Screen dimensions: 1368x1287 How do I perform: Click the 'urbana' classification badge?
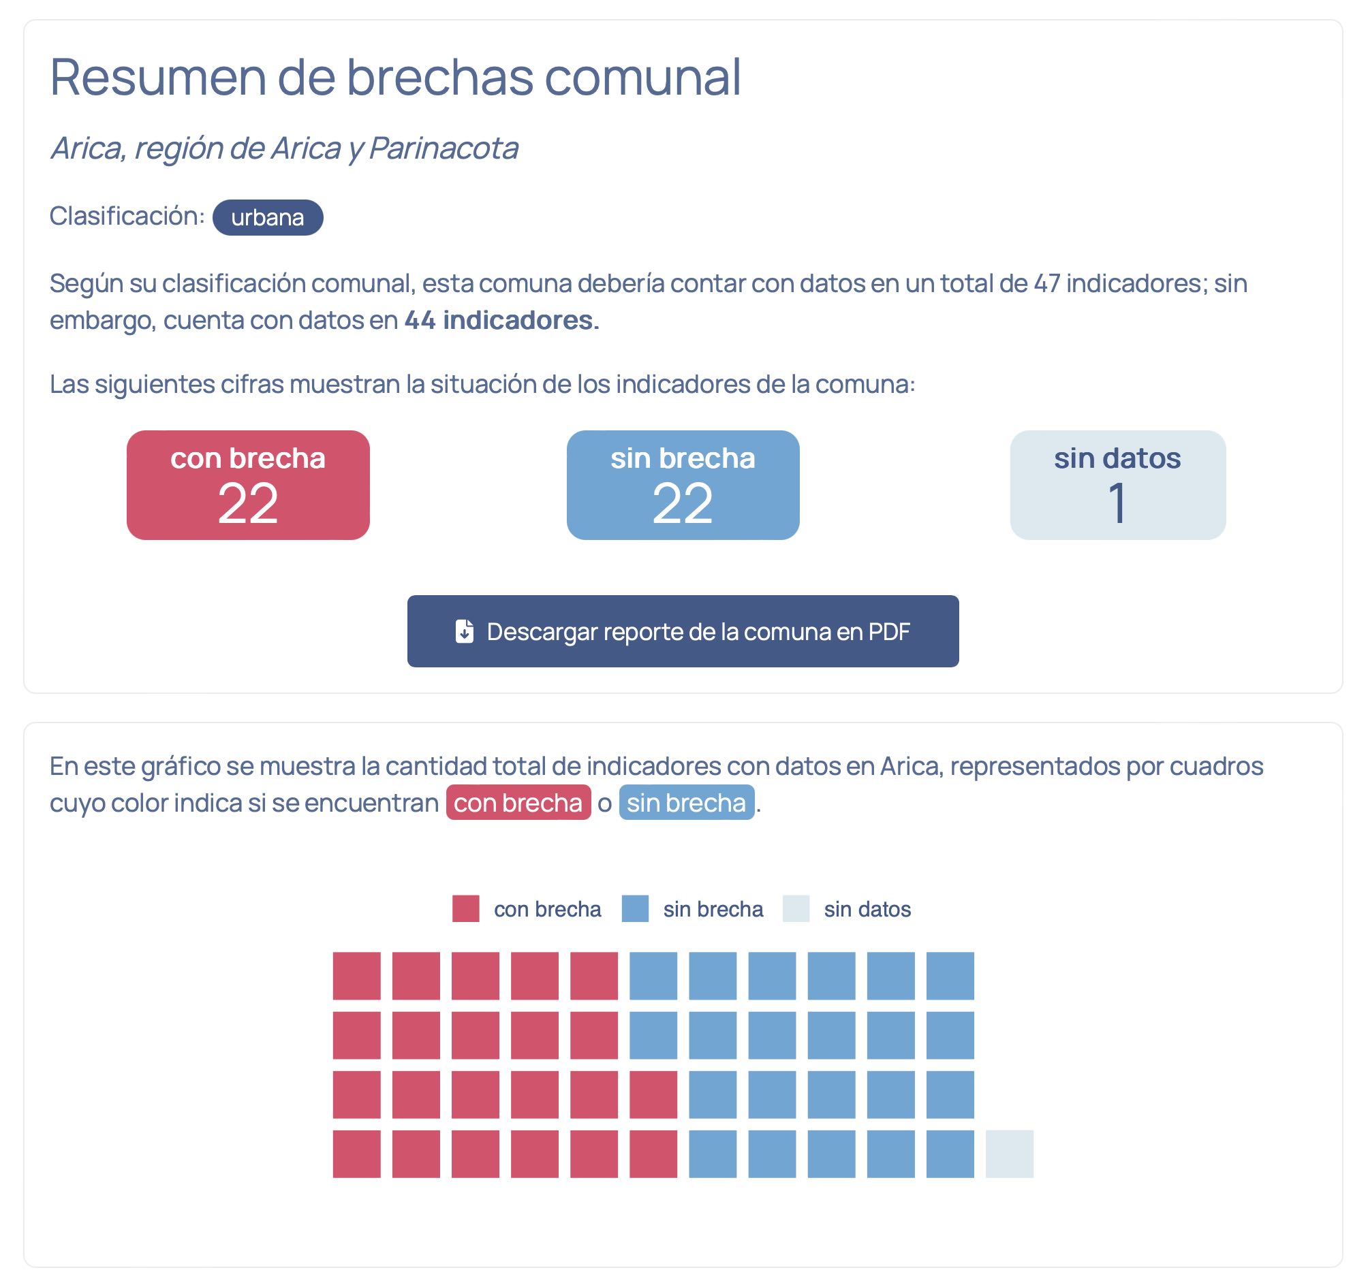point(268,217)
